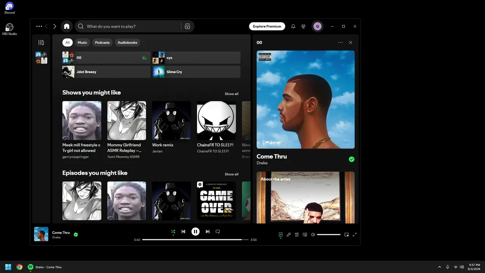Click the search input field

133,26
